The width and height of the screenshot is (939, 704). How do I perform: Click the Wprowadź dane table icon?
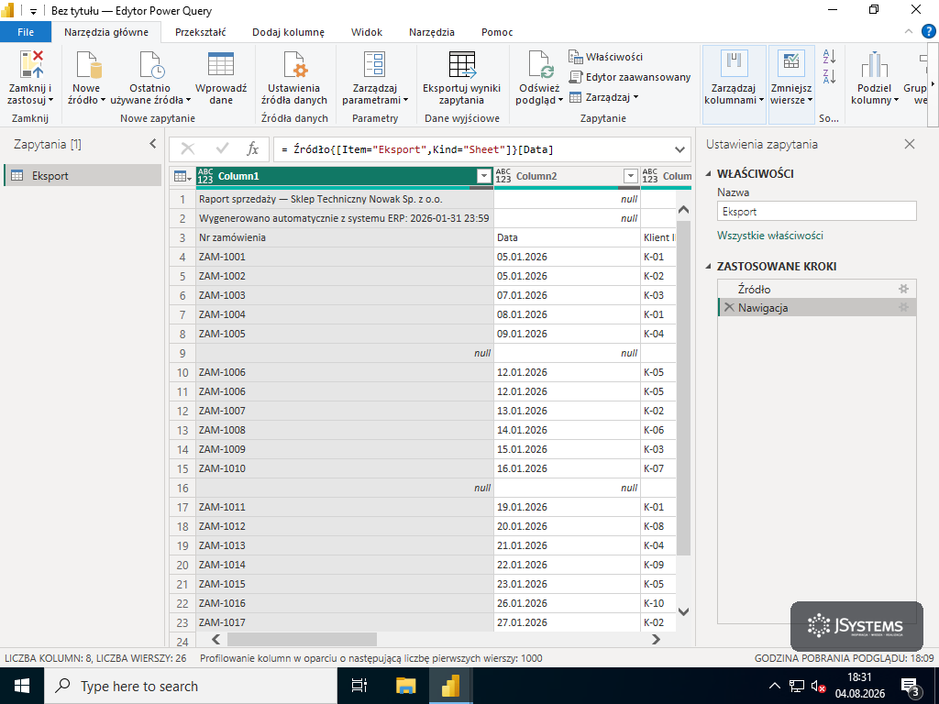220,64
